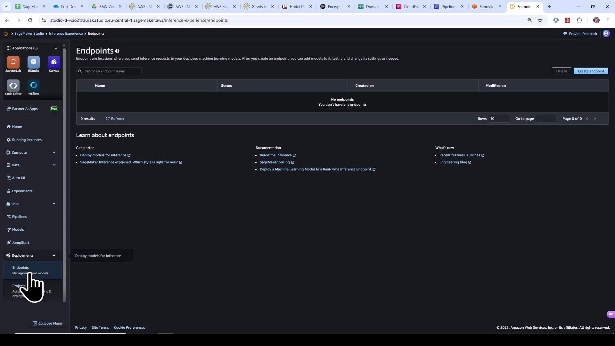The image size is (615, 346).
Task: Open Pipelines in sidebar
Action: coord(17,217)
